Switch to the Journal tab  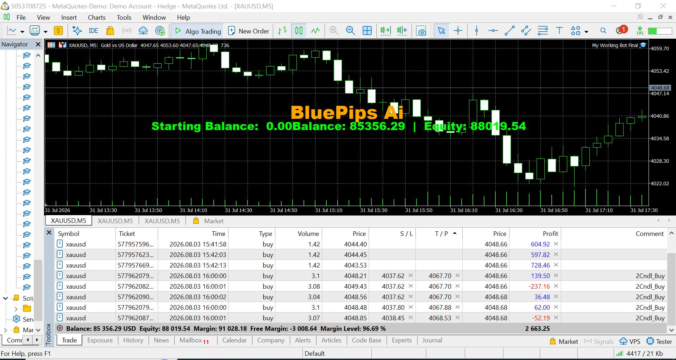pyautogui.click(x=432, y=340)
